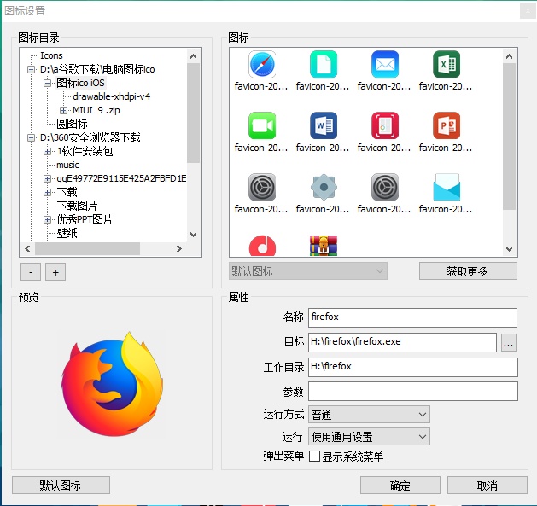Click the minus remove-directory button

click(31, 272)
